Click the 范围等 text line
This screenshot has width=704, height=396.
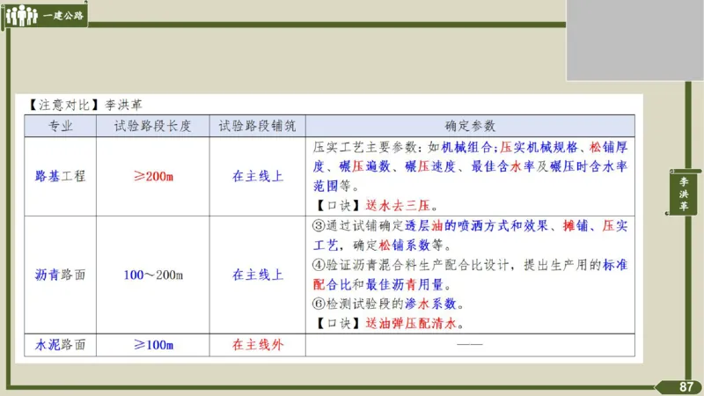point(336,186)
